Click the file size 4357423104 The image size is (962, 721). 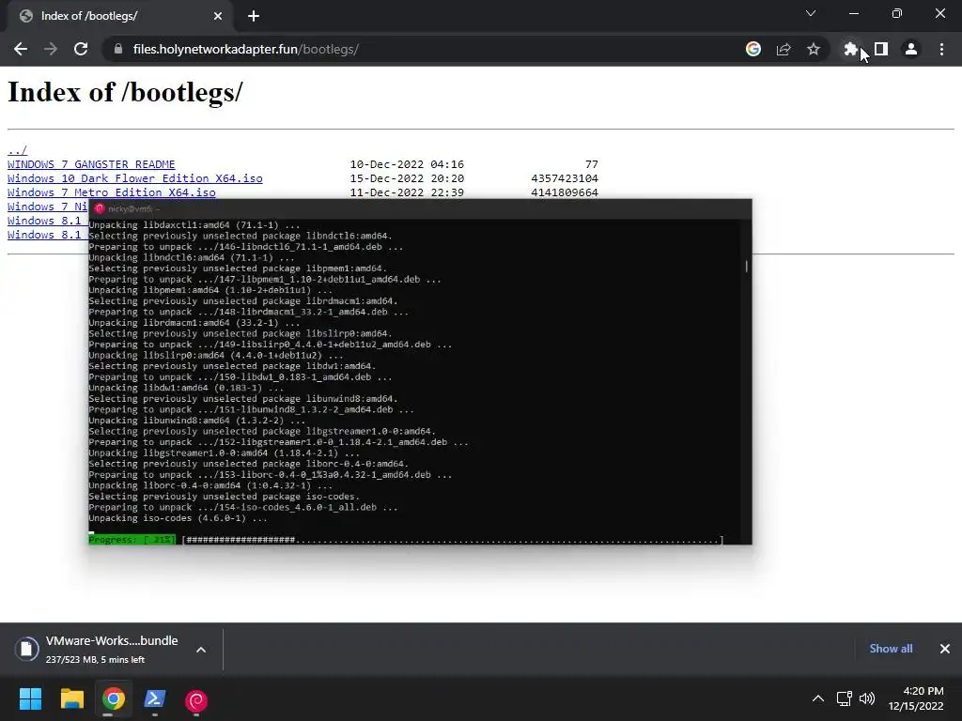pyautogui.click(x=565, y=178)
